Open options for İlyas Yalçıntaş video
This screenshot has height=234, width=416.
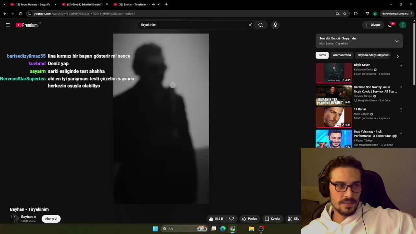point(401,132)
